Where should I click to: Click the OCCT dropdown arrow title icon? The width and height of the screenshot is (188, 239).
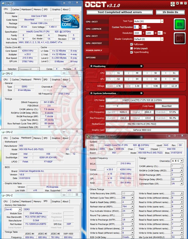click(178, 3)
